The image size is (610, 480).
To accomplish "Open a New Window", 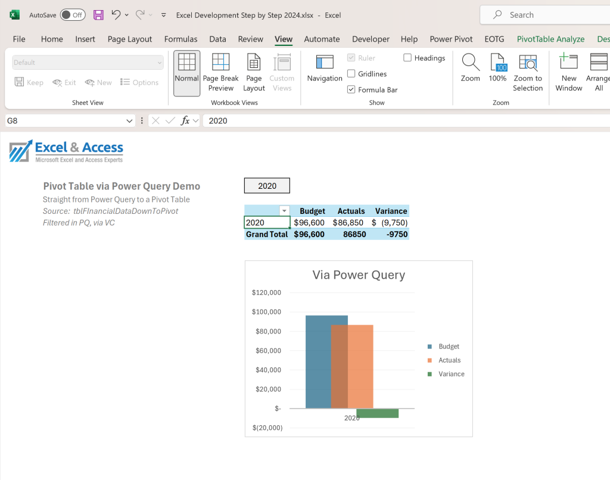I will [x=568, y=73].
